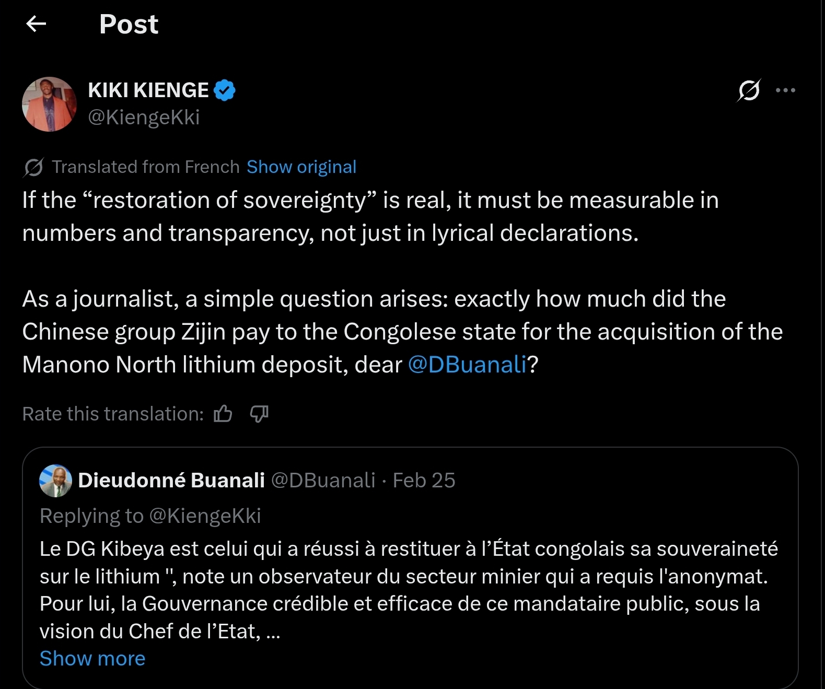The width and height of the screenshot is (825, 689).
Task: Click the @DBuanali handle in quoted post header
Action: pos(323,480)
